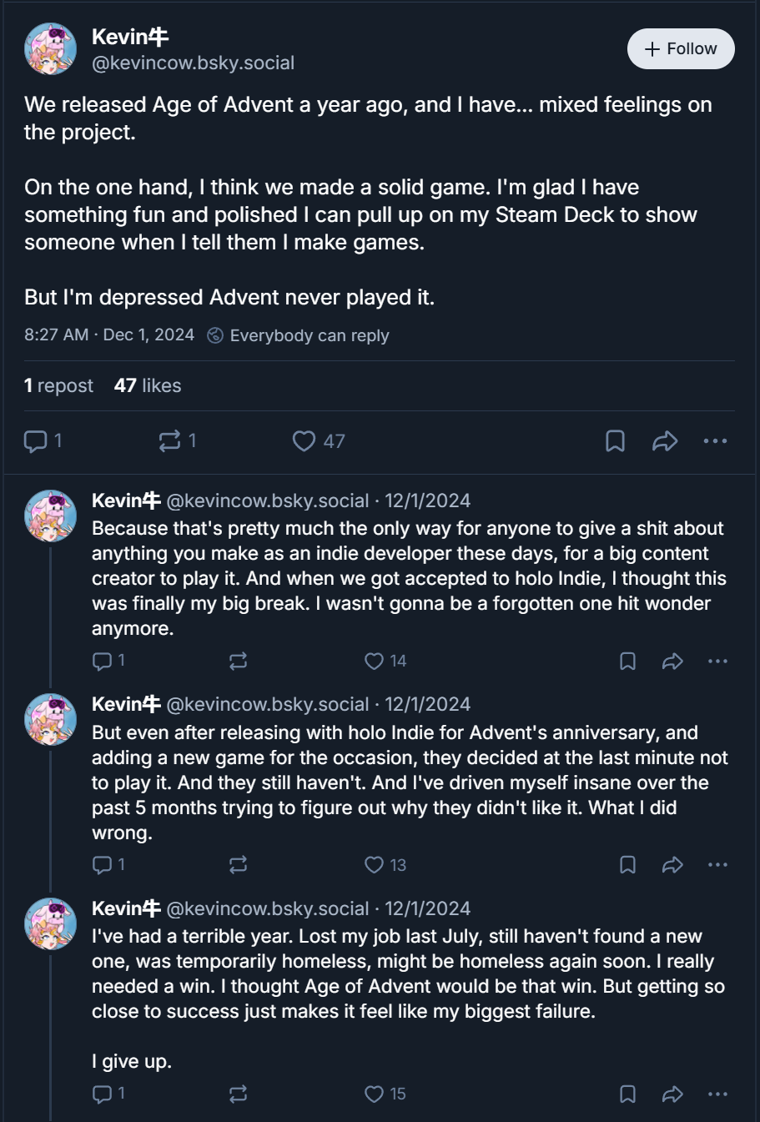Screen dimensions: 760x1122
Task: Open more options on the 15-likes reply
Action: [717, 1094]
